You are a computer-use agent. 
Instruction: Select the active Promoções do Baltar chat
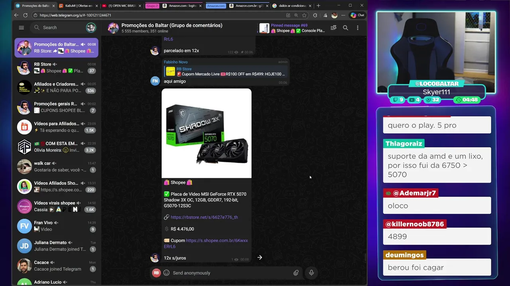(x=56, y=48)
